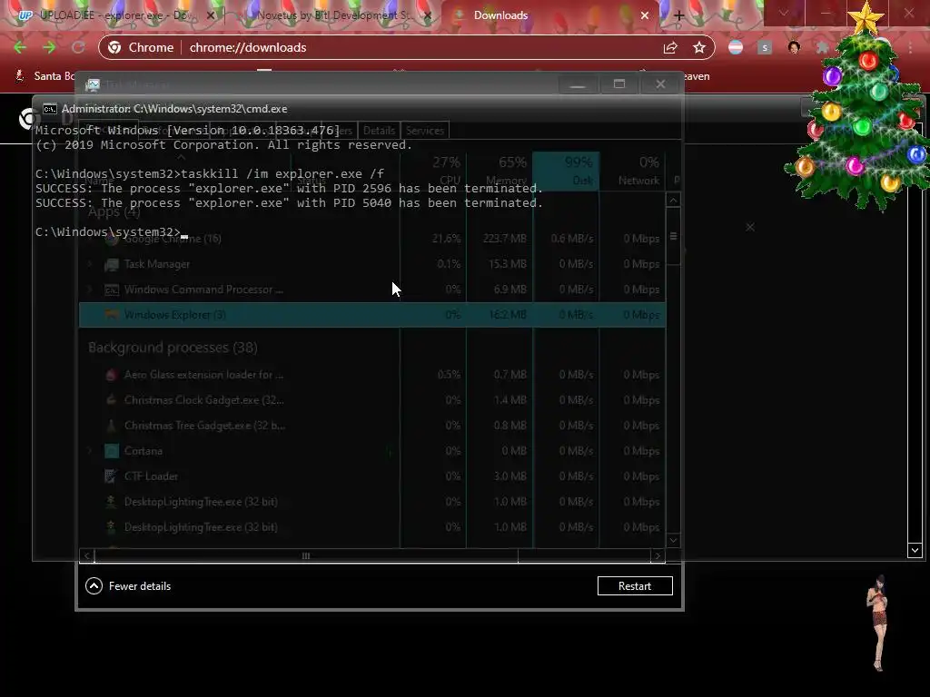This screenshot has height=697, width=930.
Task: Close the Novetus tab
Action: click(x=428, y=15)
